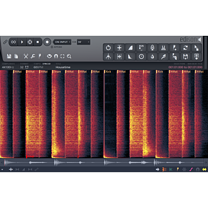Click the RUN script button
208x208 pixels.
tap(142, 47)
